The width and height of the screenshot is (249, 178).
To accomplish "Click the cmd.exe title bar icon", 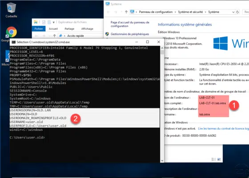I will tap(14, 42).
